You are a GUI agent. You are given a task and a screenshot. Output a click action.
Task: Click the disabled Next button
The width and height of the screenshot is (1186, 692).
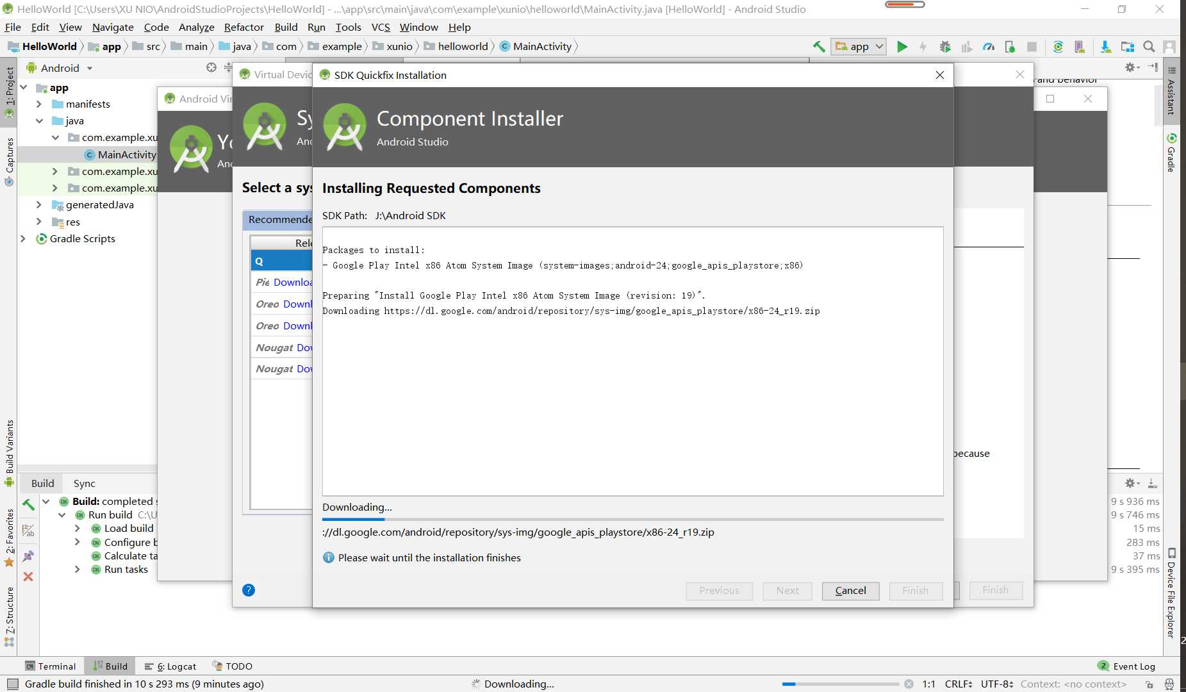[x=787, y=591]
